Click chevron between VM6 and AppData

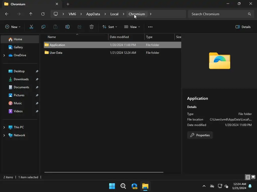click(81, 14)
